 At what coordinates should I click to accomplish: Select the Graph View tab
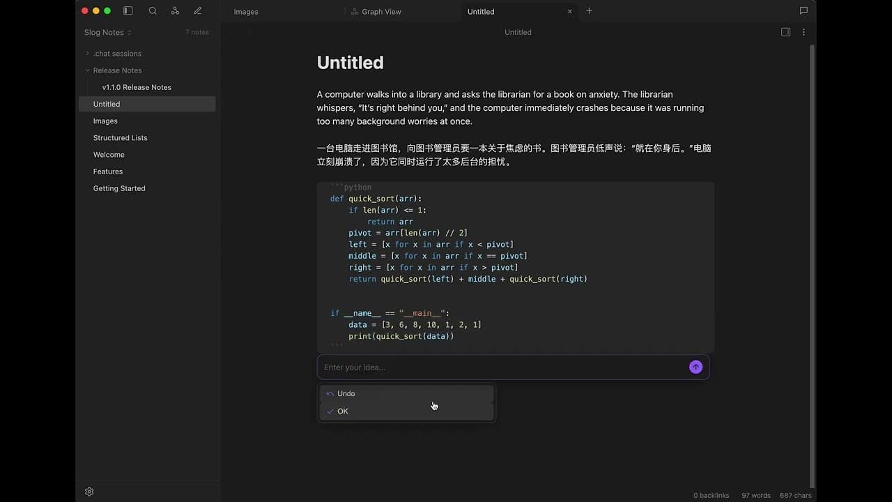[382, 11]
